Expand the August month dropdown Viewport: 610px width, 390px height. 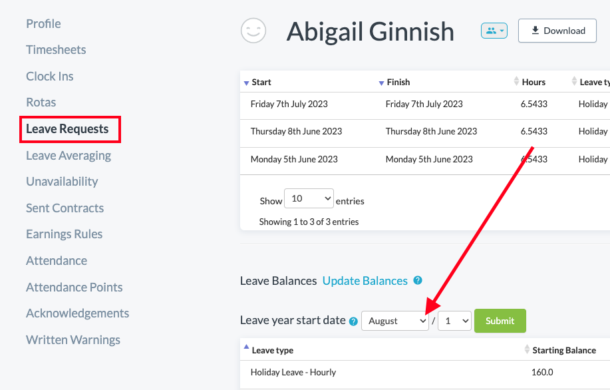click(396, 321)
